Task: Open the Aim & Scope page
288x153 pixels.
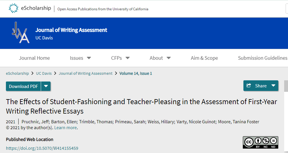Action: [204, 58]
